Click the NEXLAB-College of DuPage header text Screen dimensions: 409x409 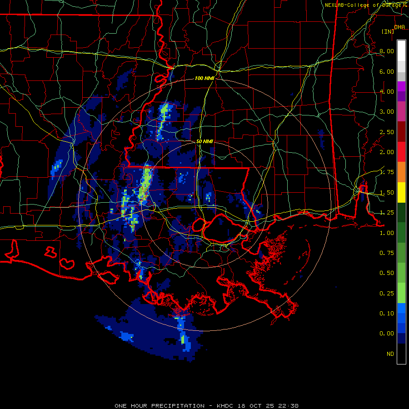(366, 5)
